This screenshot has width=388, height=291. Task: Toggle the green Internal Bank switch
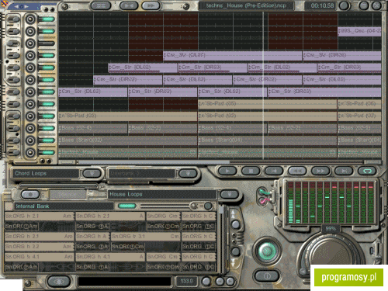pyautogui.click(x=127, y=206)
